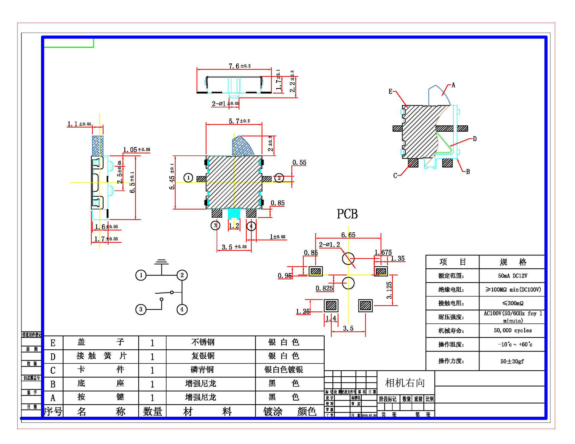Click the 不锈钢 material cell in row E

203,342
